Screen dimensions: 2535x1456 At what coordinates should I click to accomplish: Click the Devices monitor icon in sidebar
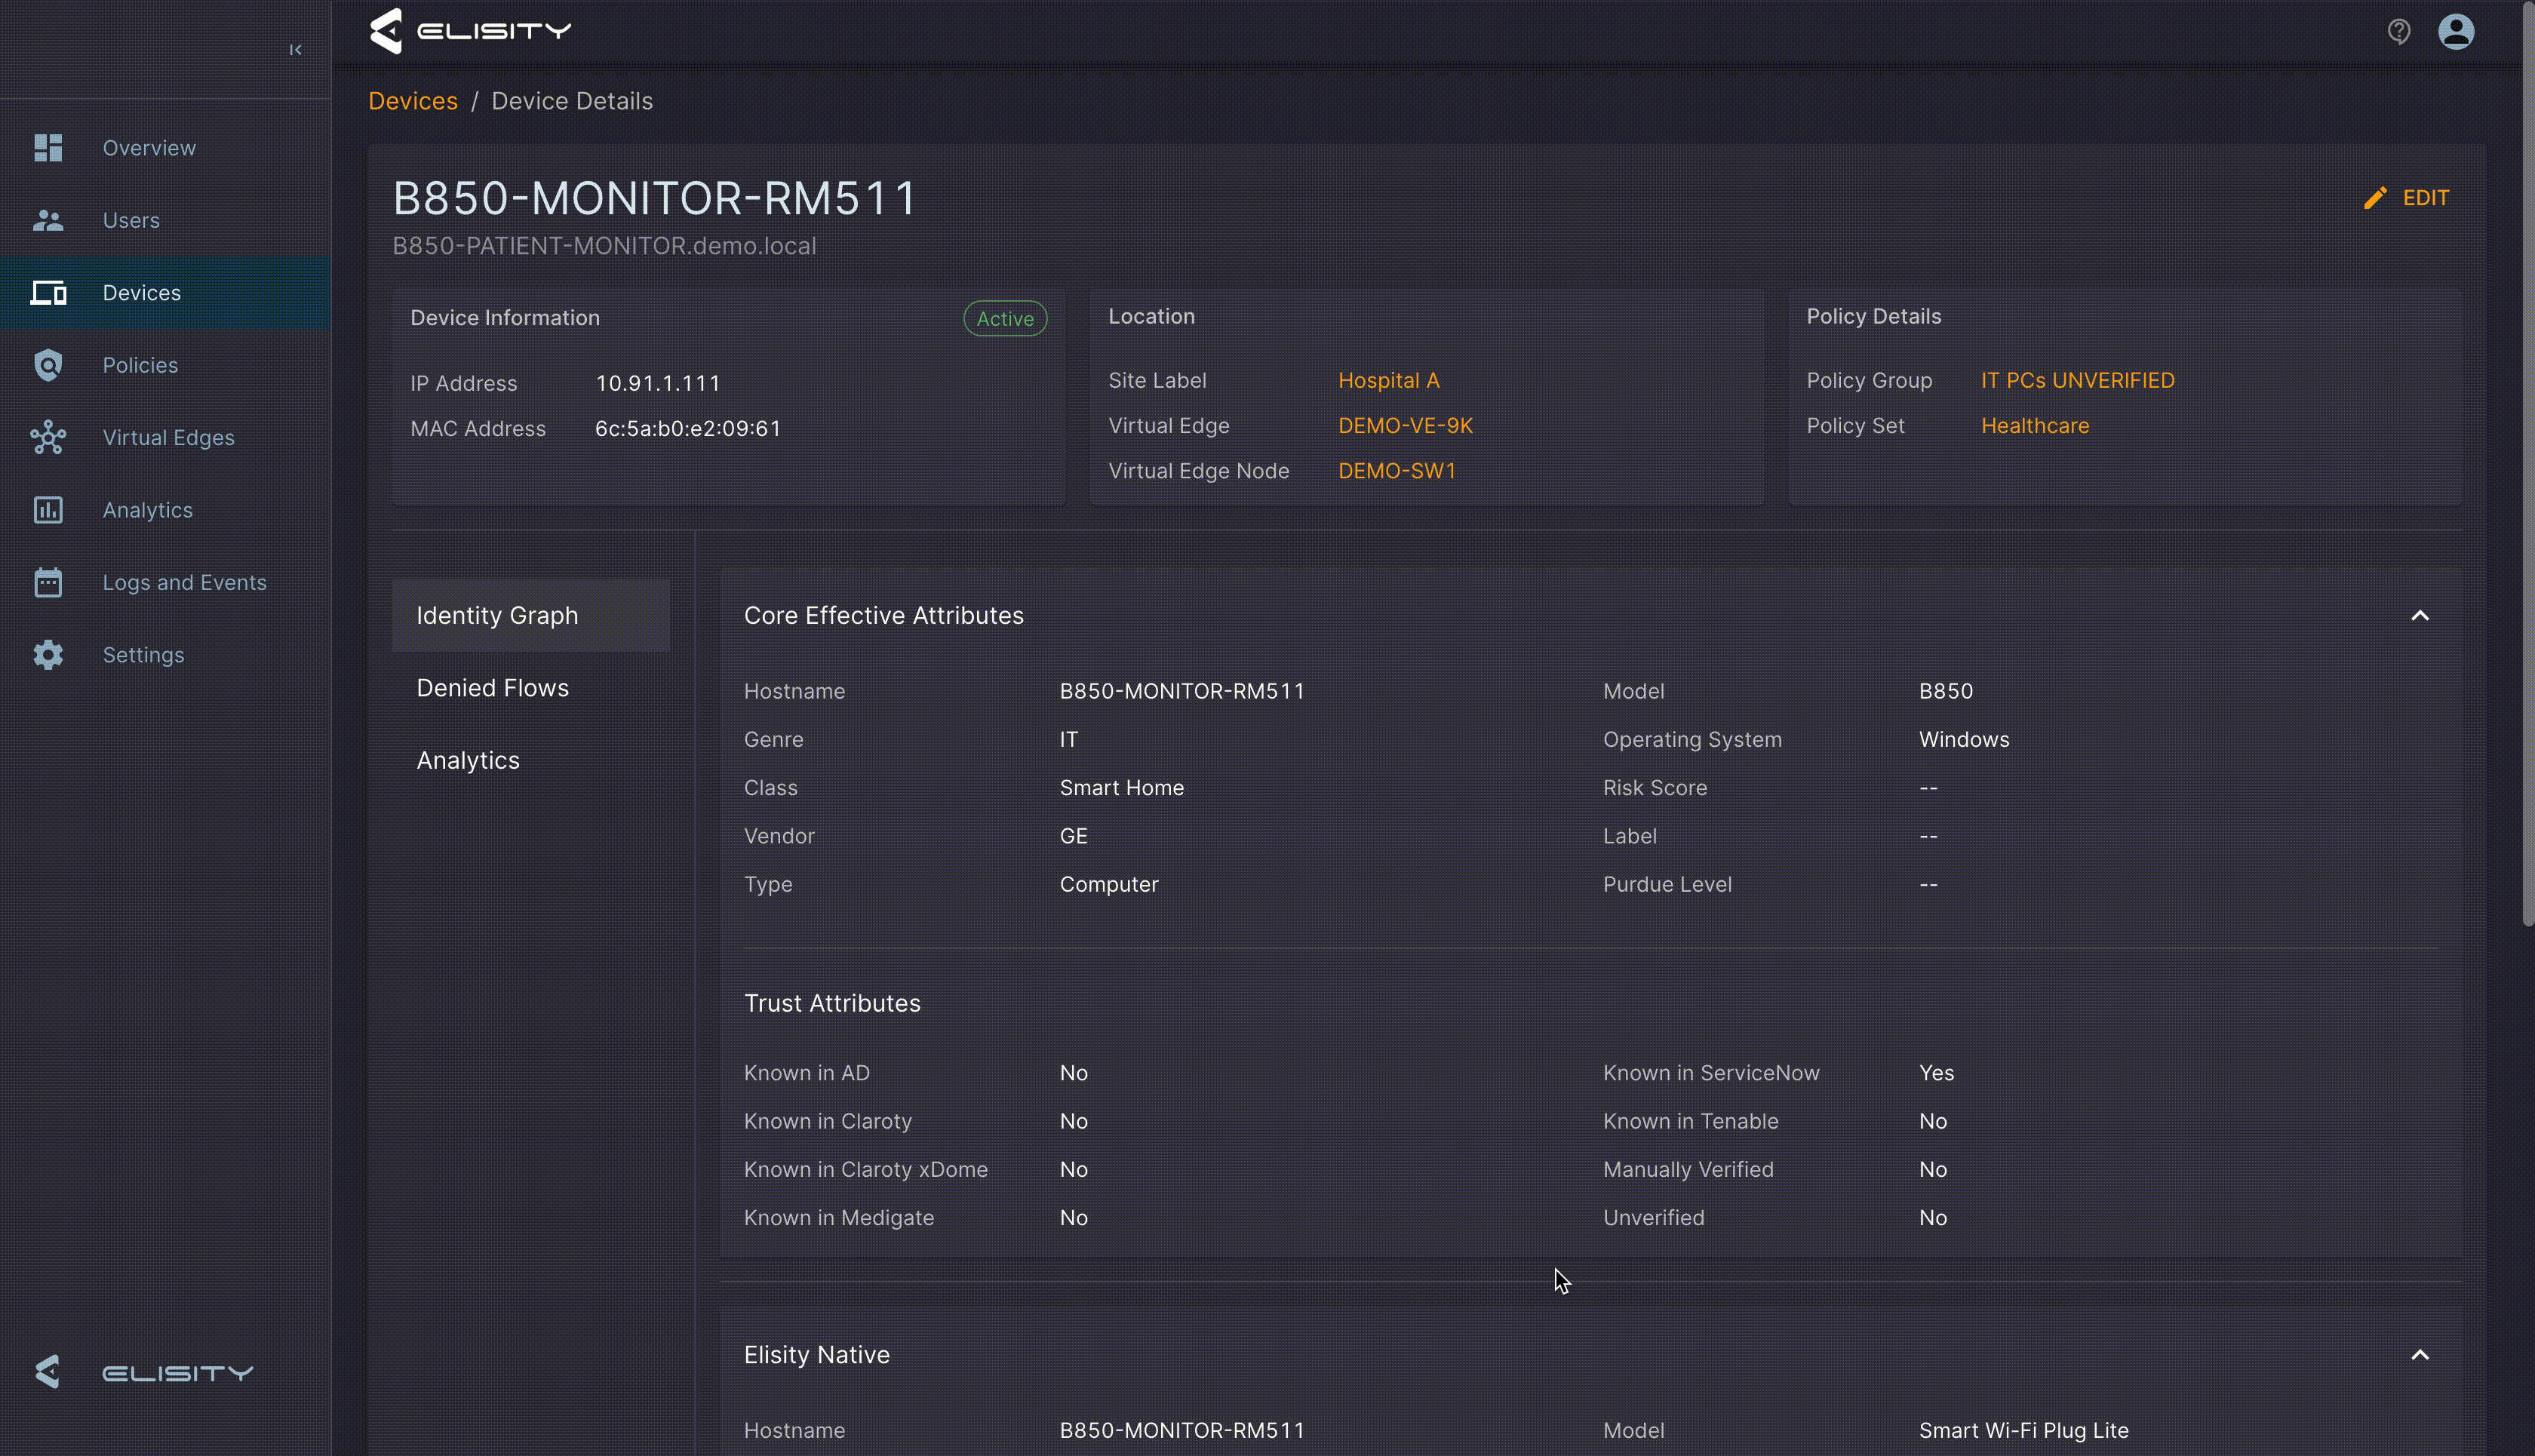pyautogui.click(x=48, y=293)
